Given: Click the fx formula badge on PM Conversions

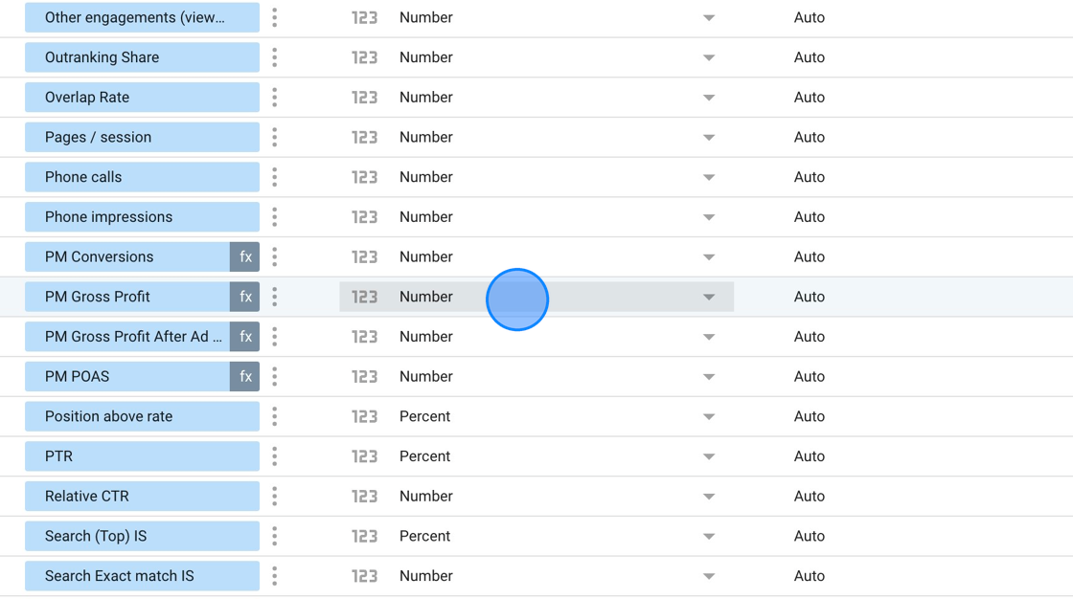Looking at the screenshot, I should click(245, 256).
